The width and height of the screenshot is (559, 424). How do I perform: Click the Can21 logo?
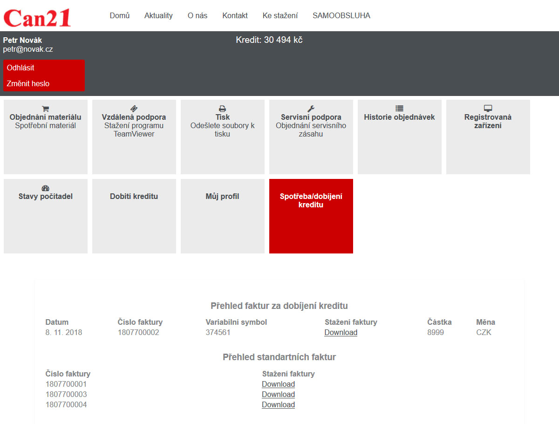tap(37, 17)
